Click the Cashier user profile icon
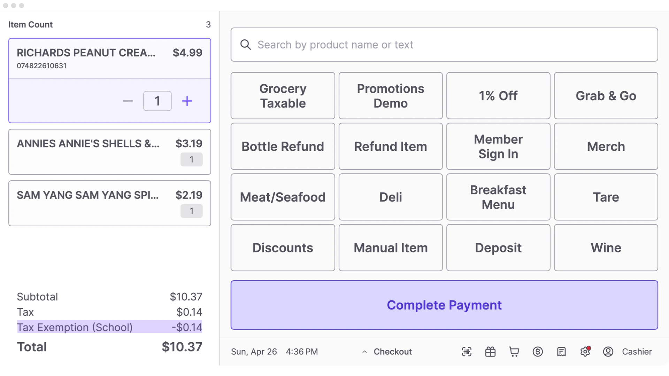The image size is (669, 376). click(608, 352)
